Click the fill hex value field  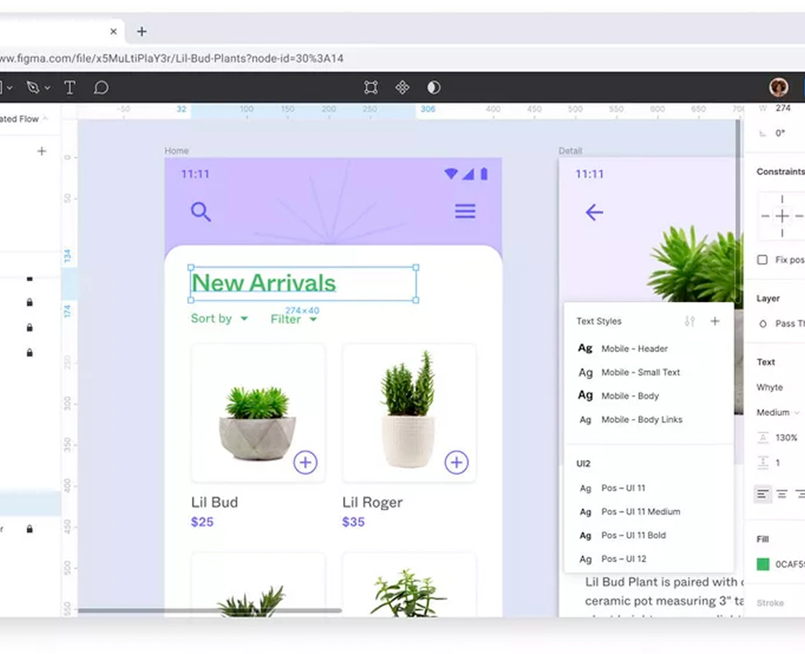[x=789, y=564]
